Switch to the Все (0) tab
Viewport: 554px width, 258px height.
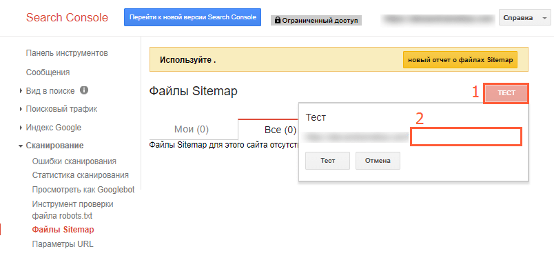coord(280,130)
